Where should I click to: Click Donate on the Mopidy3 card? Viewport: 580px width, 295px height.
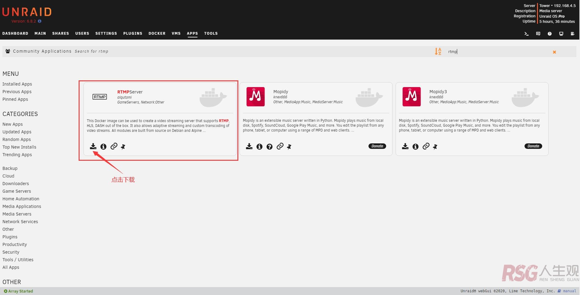click(533, 146)
